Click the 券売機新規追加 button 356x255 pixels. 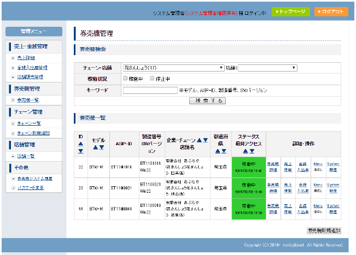[324, 231]
